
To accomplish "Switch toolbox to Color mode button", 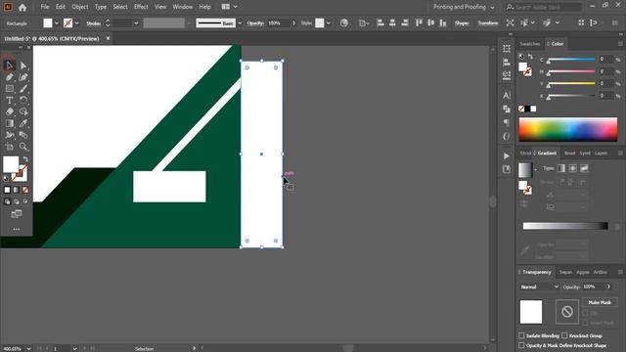I will 7,190.
